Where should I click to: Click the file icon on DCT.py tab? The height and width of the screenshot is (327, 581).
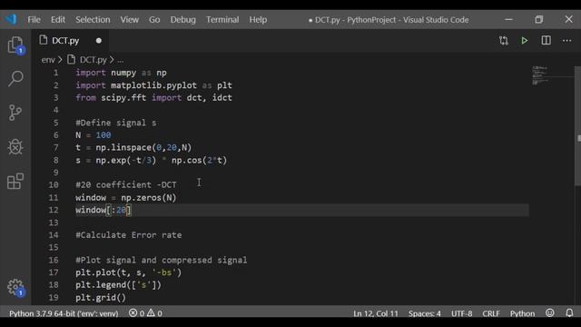(x=44, y=40)
